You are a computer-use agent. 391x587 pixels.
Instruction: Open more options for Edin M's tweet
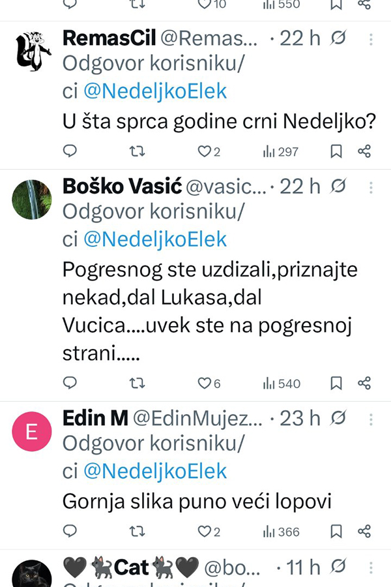pos(371,419)
